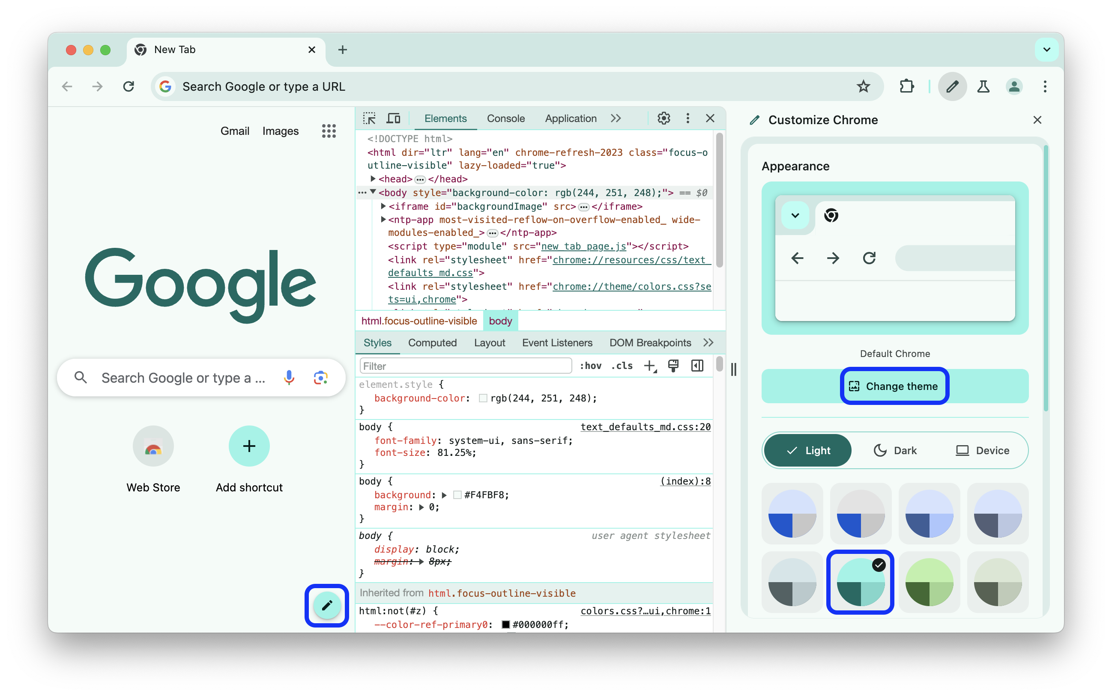Click the Computed styles tab
Viewport: 1112px width, 696px height.
[x=433, y=342]
